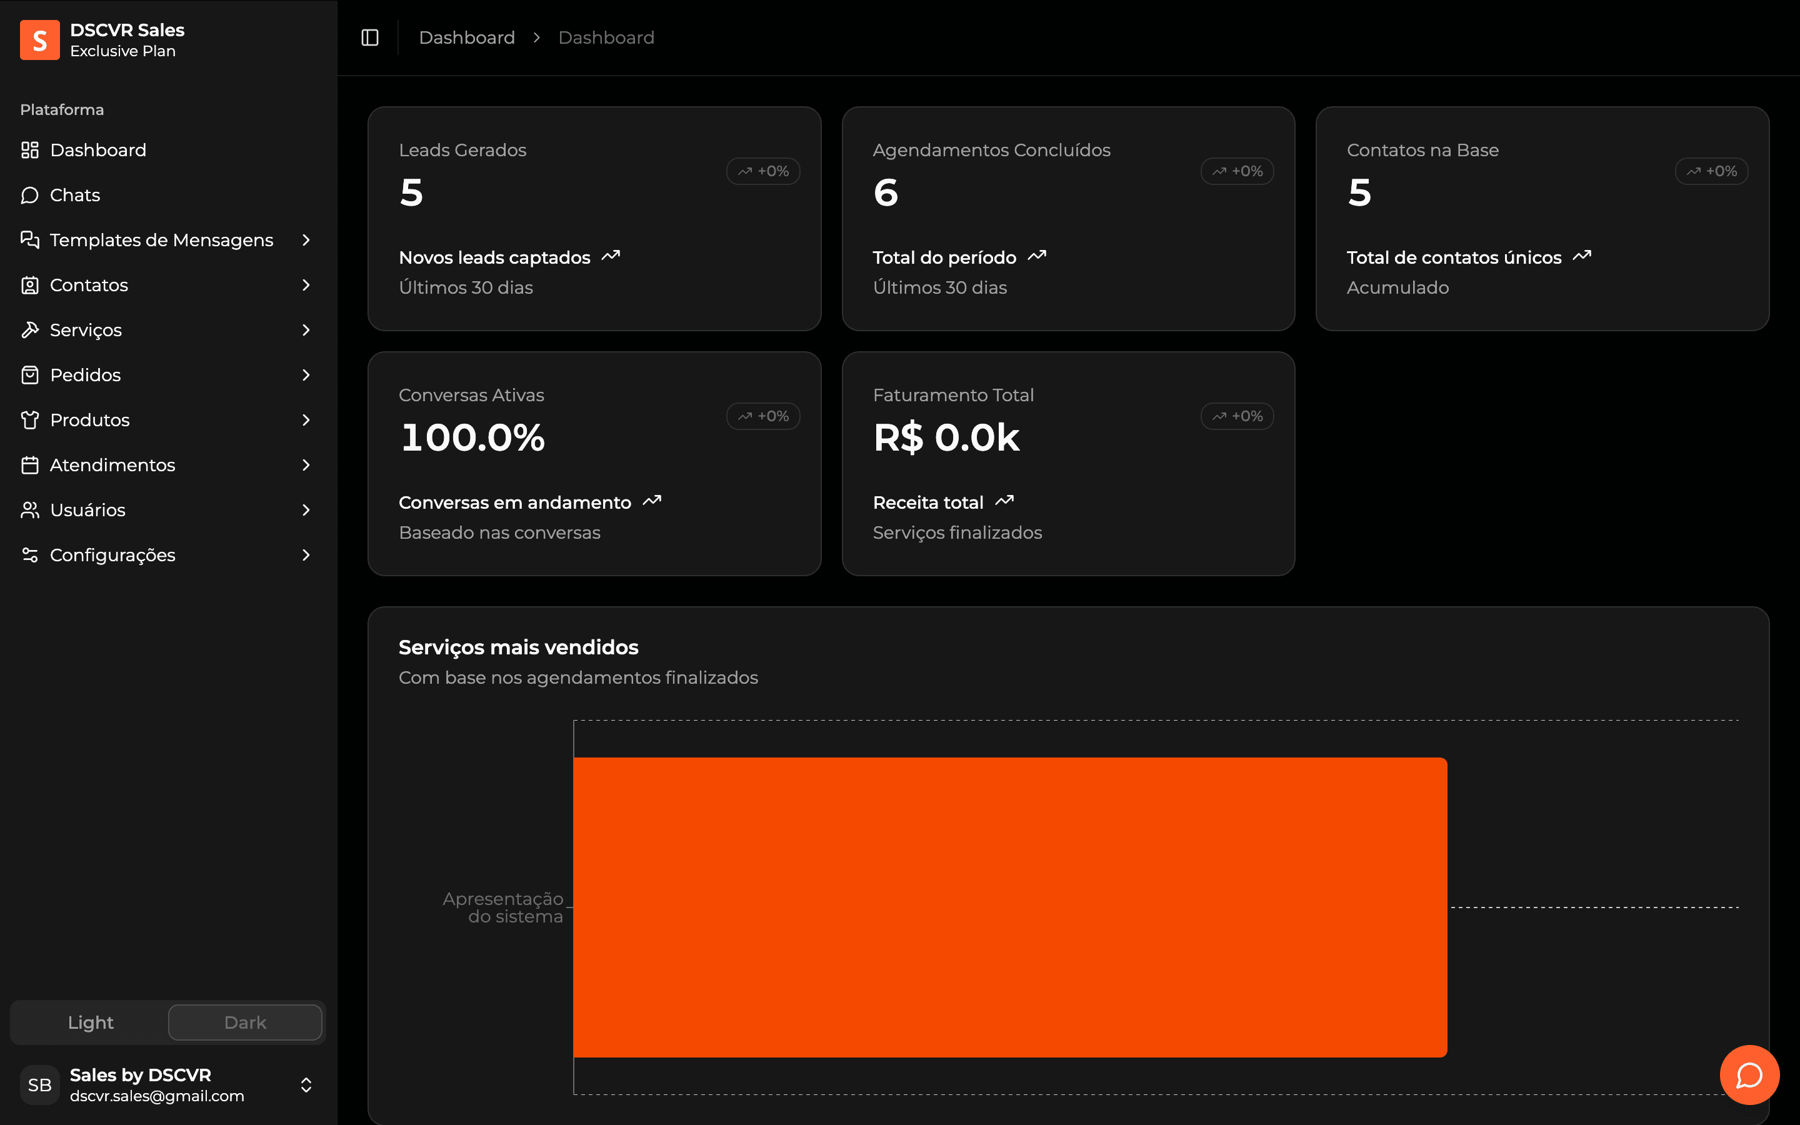1800x1125 pixels.
Task: Open Chats from the sidebar
Action: click(x=74, y=194)
